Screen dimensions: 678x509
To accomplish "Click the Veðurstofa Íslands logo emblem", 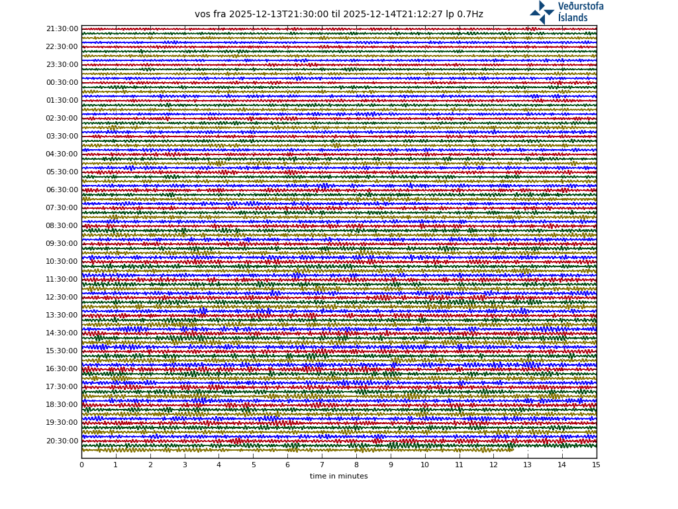I will (542, 12).
